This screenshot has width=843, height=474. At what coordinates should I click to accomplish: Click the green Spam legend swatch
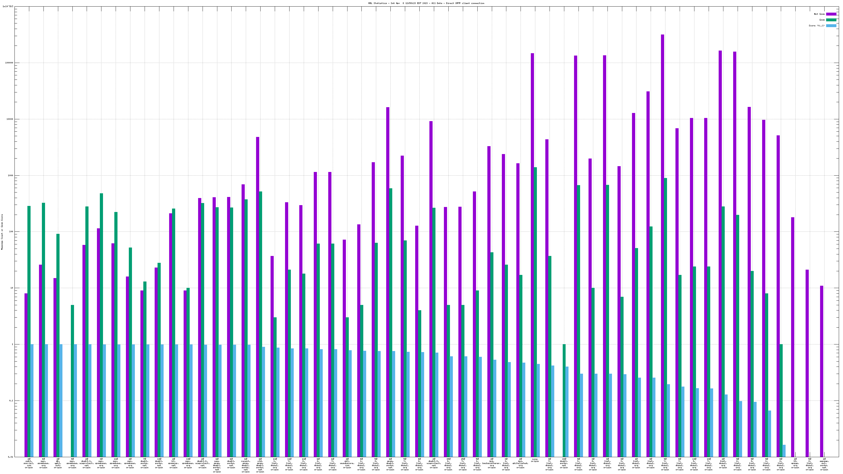pos(831,20)
